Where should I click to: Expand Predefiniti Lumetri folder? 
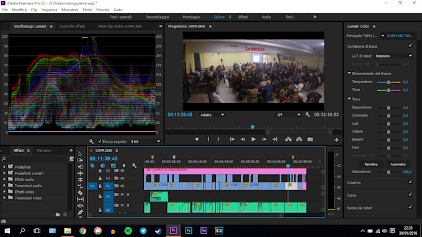(x=4, y=173)
